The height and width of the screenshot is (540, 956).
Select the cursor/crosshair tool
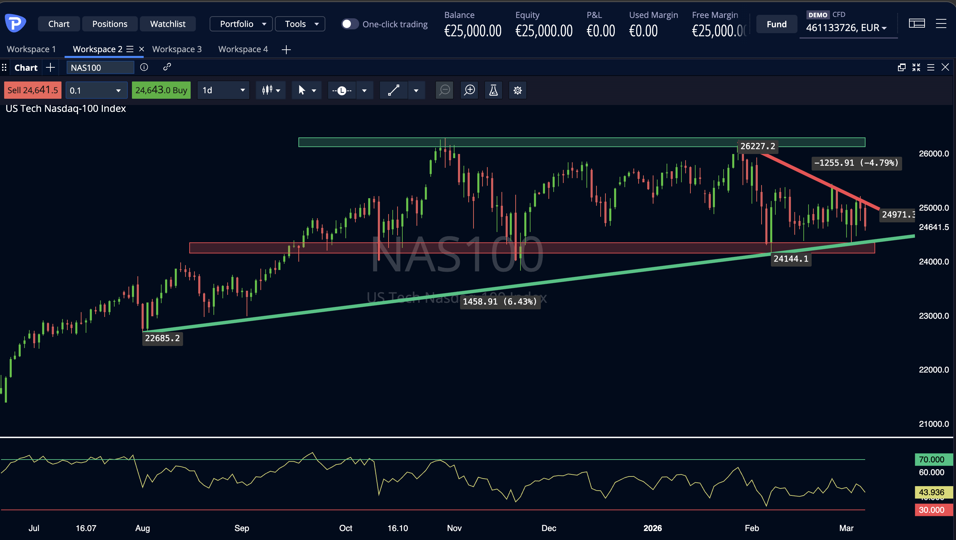(x=303, y=90)
